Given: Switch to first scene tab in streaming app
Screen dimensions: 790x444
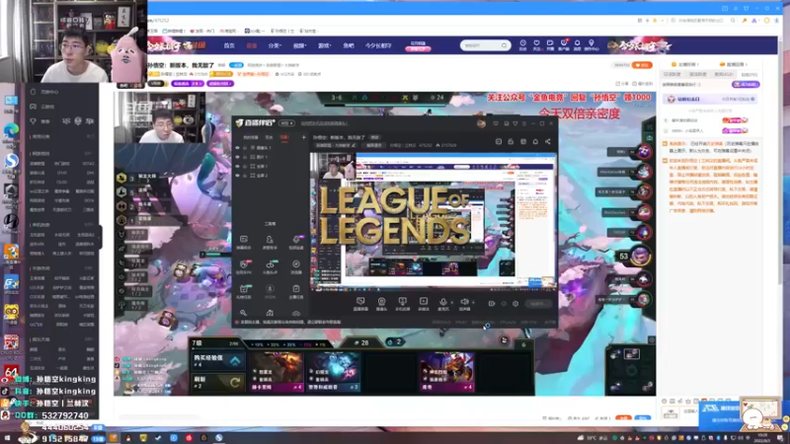Looking at the screenshot, I should coord(251,137).
